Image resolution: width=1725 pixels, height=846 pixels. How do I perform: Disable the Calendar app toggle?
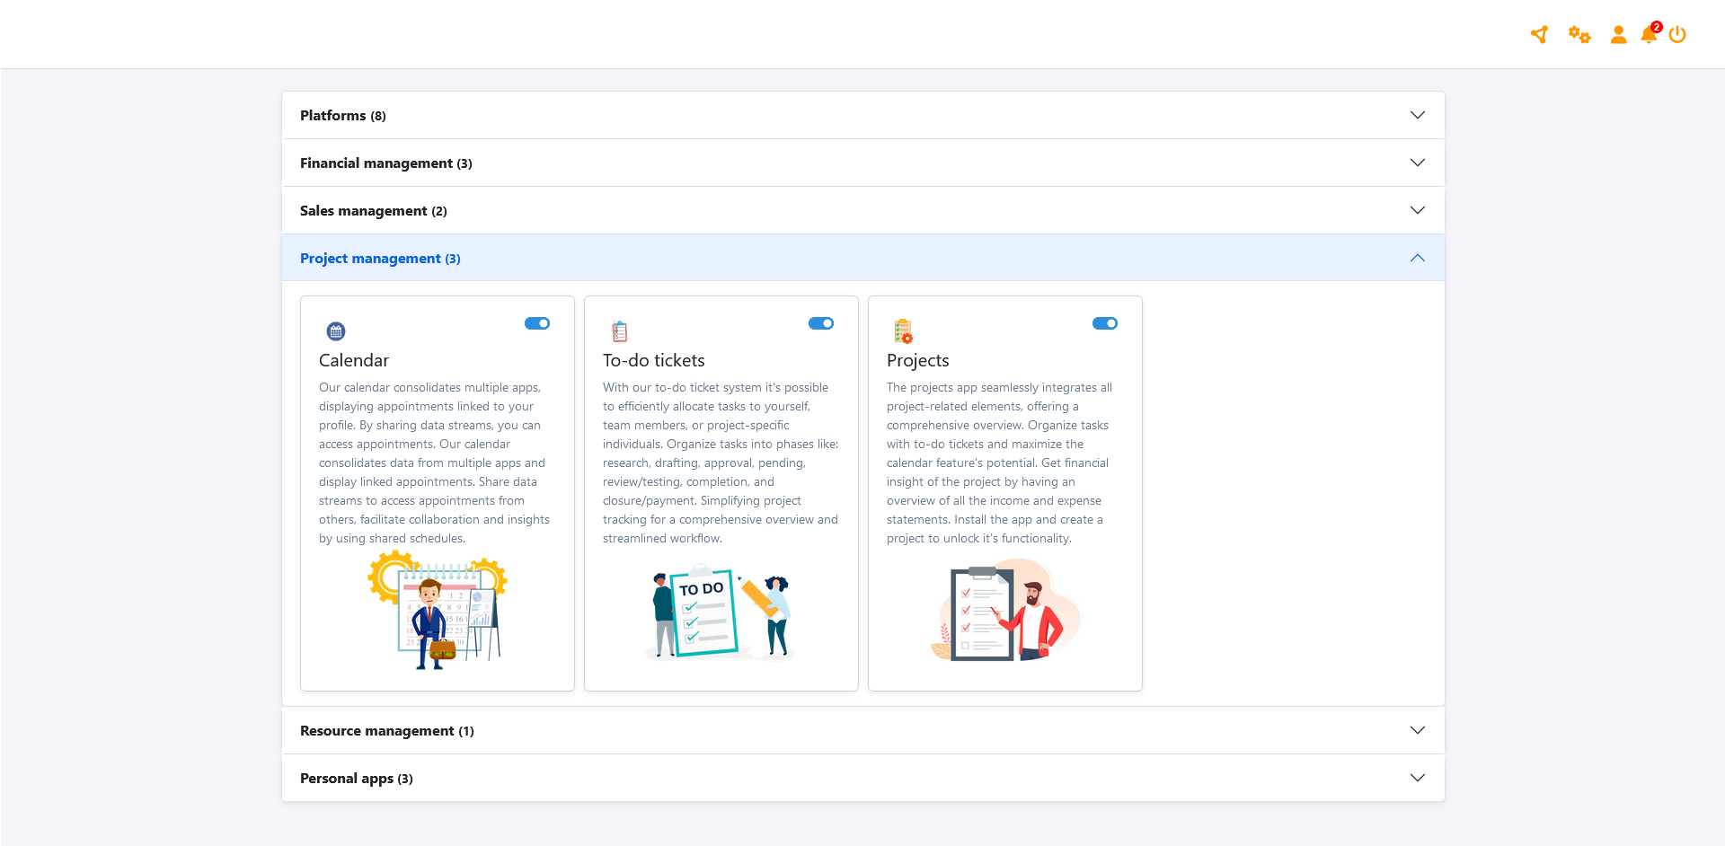point(537,323)
